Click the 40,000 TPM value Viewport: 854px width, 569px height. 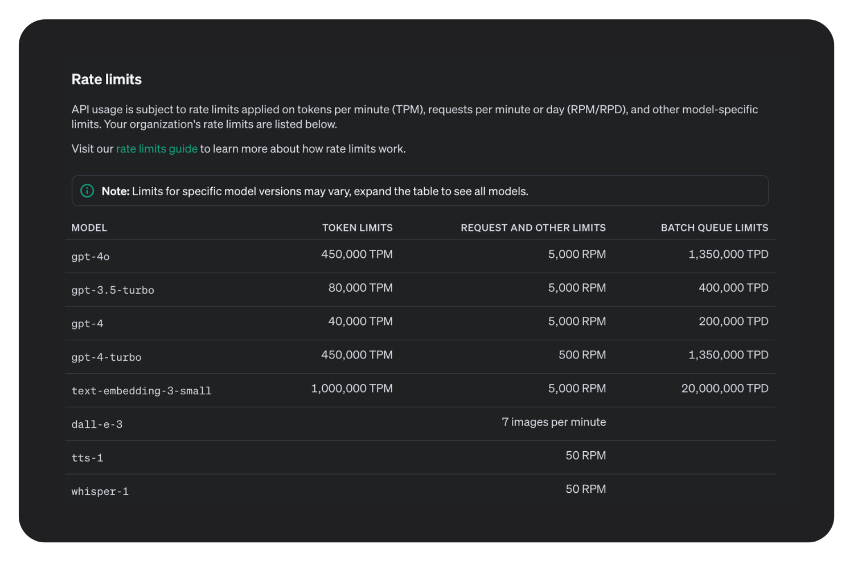[360, 321]
